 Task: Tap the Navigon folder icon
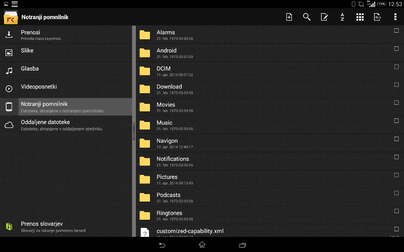145,143
